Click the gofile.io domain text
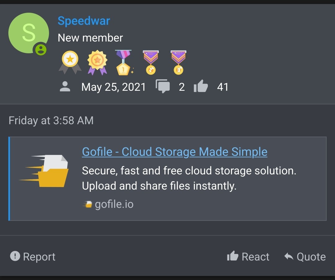335x280 pixels. click(114, 204)
